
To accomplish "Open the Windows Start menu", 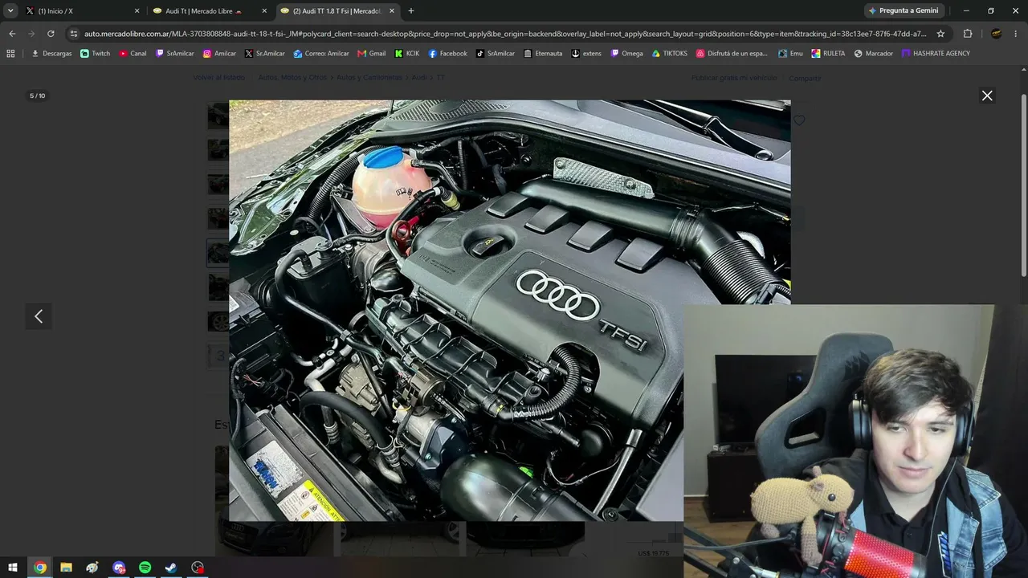I will pyautogui.click(x=13, y=568).
